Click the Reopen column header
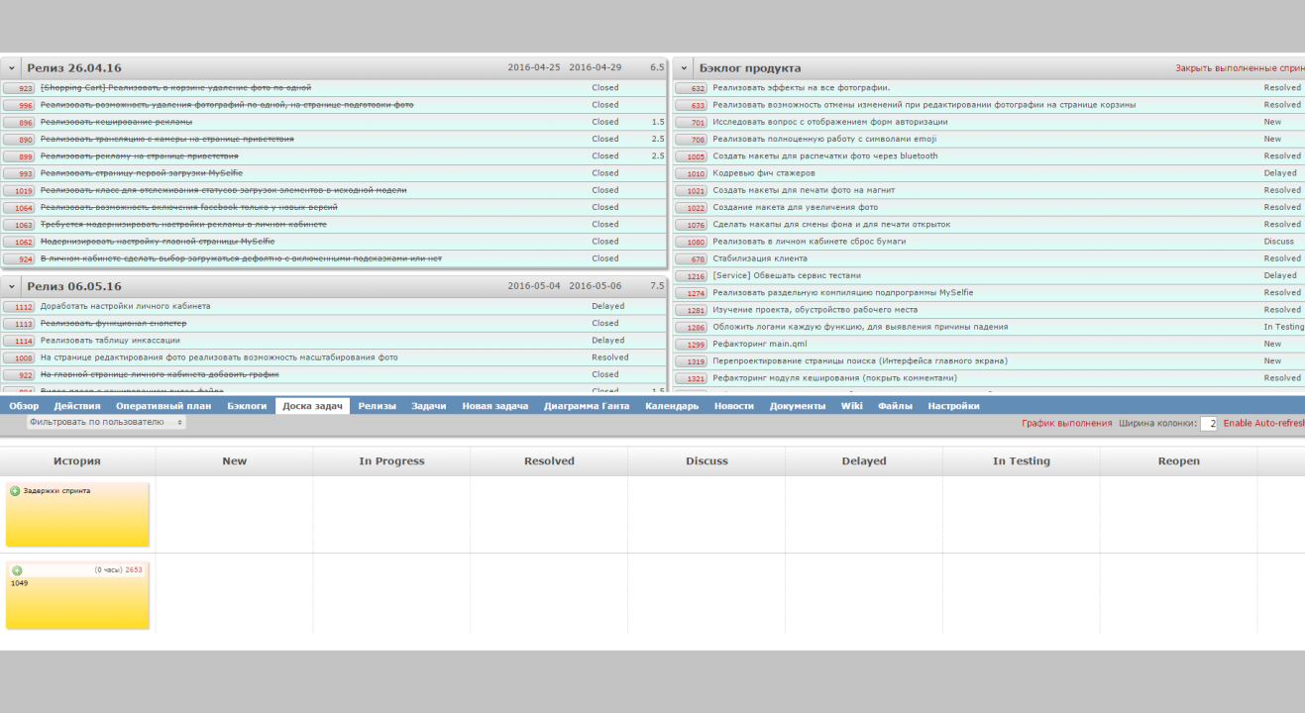The height and width of the screenshot is (713, 1305). pyautogui.click(x=1179, y=461)
